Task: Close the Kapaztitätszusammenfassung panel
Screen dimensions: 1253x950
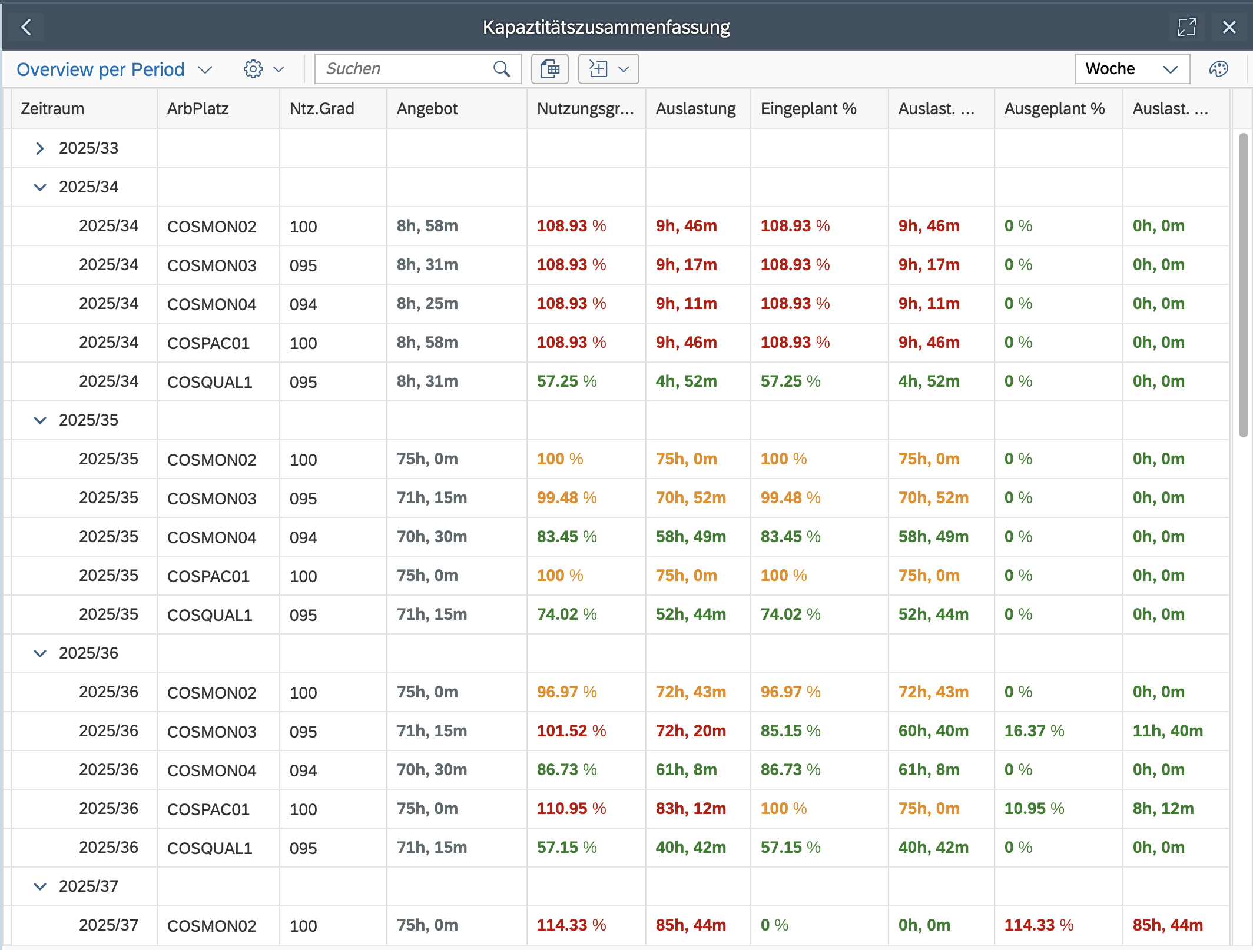Action: pyautogui.click(x=1229, y=27)
